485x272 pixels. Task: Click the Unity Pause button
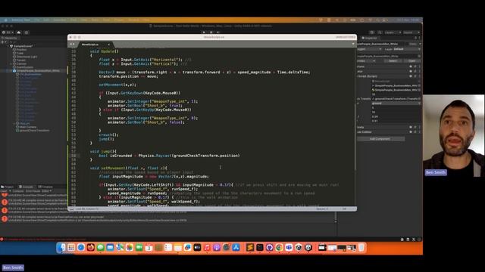pyautogui.click(x=211, y=32)
